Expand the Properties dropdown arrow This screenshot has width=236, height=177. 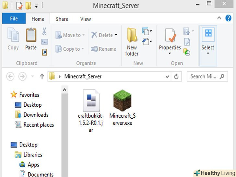(x=170, y=53)
